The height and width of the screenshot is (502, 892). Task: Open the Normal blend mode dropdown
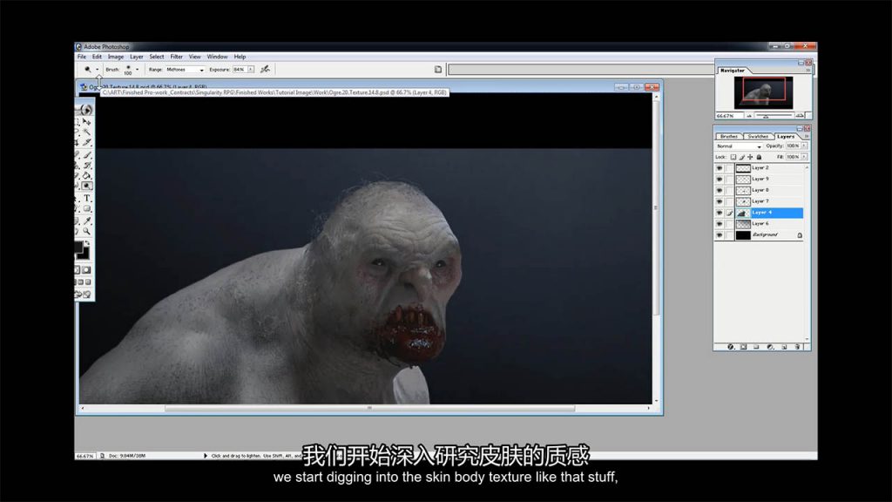tap(739, 146)
